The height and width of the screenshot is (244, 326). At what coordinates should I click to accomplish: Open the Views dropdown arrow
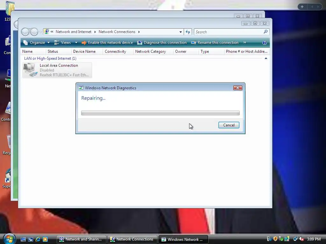click(76, 43)
